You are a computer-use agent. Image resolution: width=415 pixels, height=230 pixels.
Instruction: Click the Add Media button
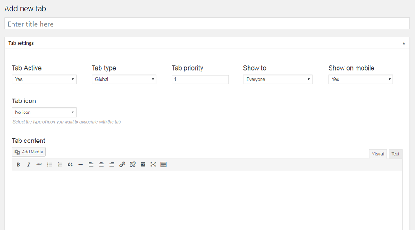point(29,152)
